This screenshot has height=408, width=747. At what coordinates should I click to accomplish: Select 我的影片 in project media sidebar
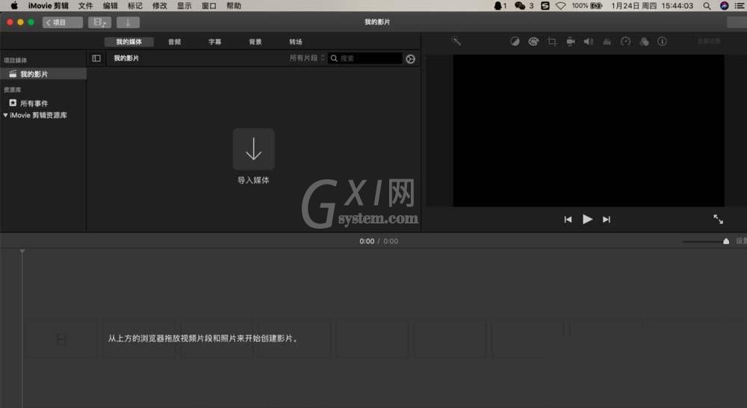43,74
